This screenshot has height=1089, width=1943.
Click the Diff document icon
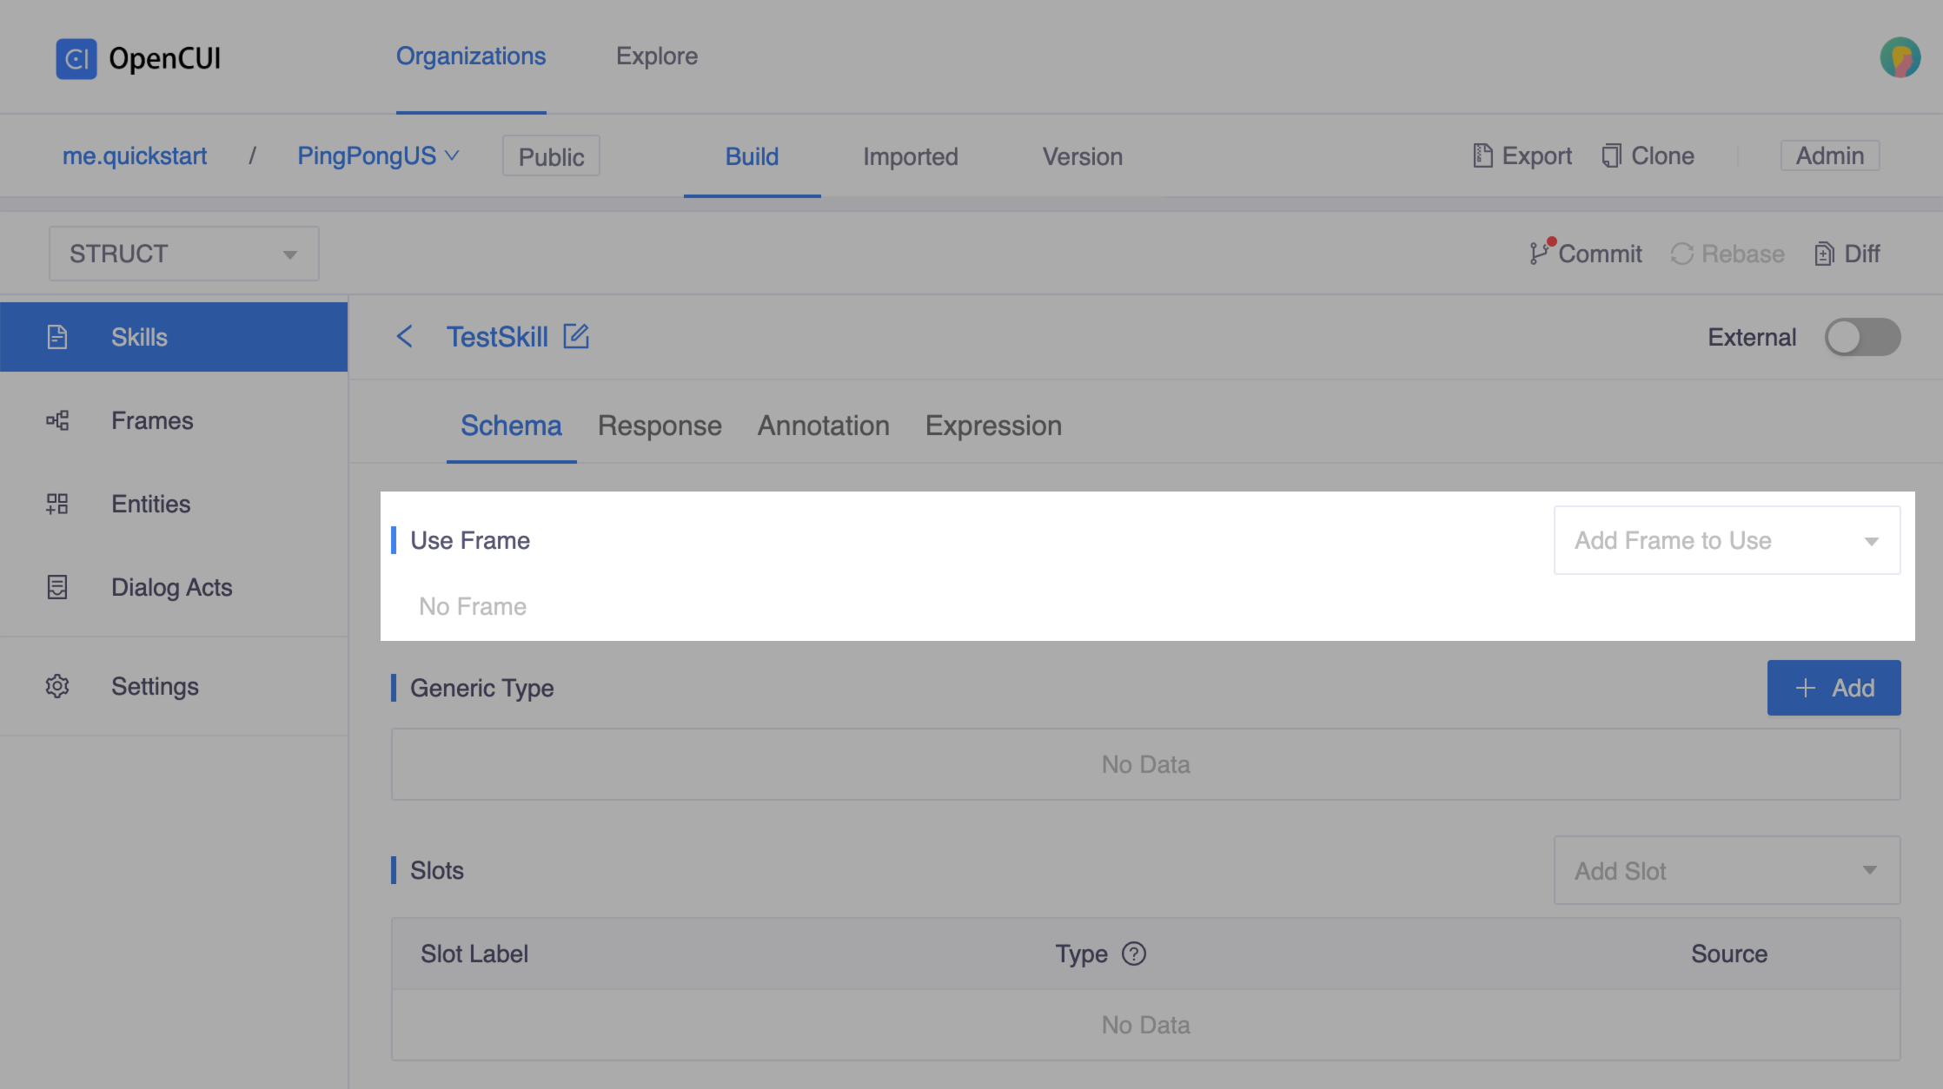(x=1824, y=254)
